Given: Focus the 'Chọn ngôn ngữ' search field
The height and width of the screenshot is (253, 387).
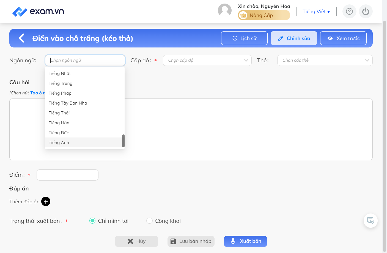Looking at the screenshot, I should click(x=85, y=60).
